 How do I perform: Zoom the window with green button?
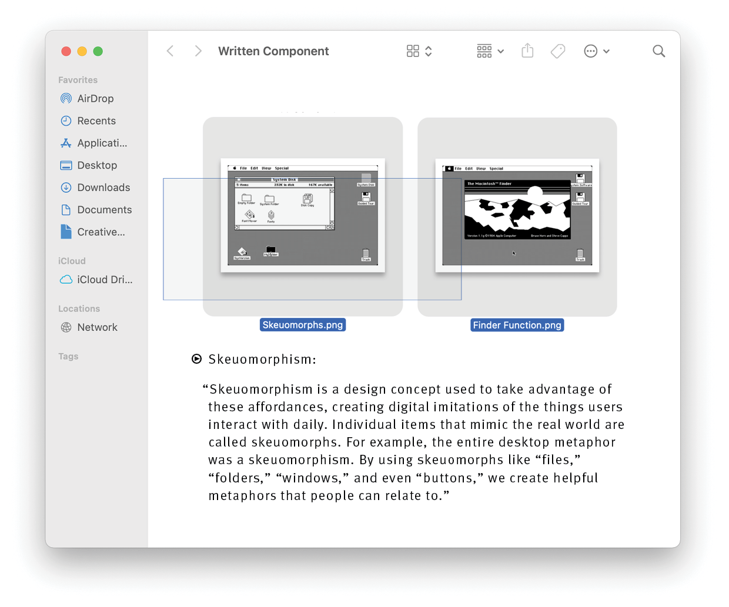click(x=98, y=51)
